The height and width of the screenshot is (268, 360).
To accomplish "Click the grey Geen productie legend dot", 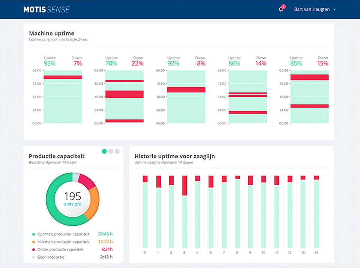I will (33, 257).
